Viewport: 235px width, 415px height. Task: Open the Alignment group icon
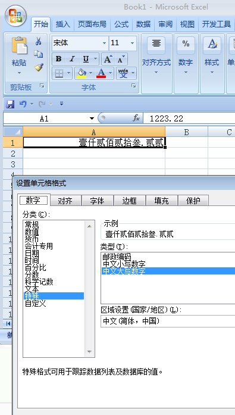click(x=156, y=43)
